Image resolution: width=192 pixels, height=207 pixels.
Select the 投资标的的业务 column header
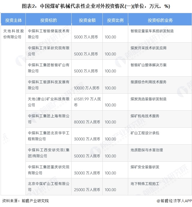click(160, 20)
